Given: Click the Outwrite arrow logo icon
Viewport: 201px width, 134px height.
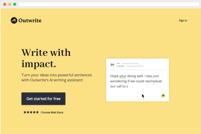Looking at the screenshot, I should (14, 20).
